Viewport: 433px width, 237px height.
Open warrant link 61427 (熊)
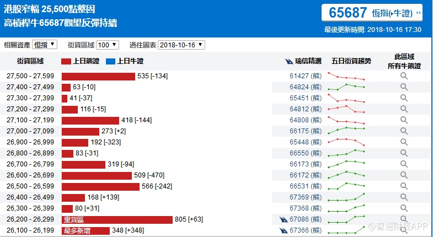(x=305, y=76)
